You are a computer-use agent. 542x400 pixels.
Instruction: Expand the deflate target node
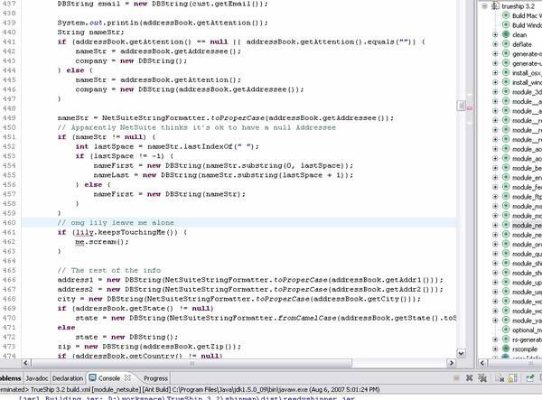(x=495, y=44)
